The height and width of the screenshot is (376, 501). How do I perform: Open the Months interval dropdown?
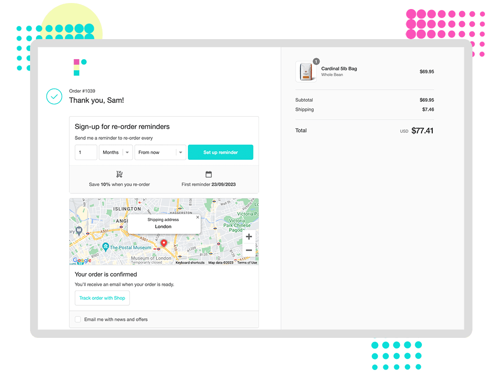116,152
